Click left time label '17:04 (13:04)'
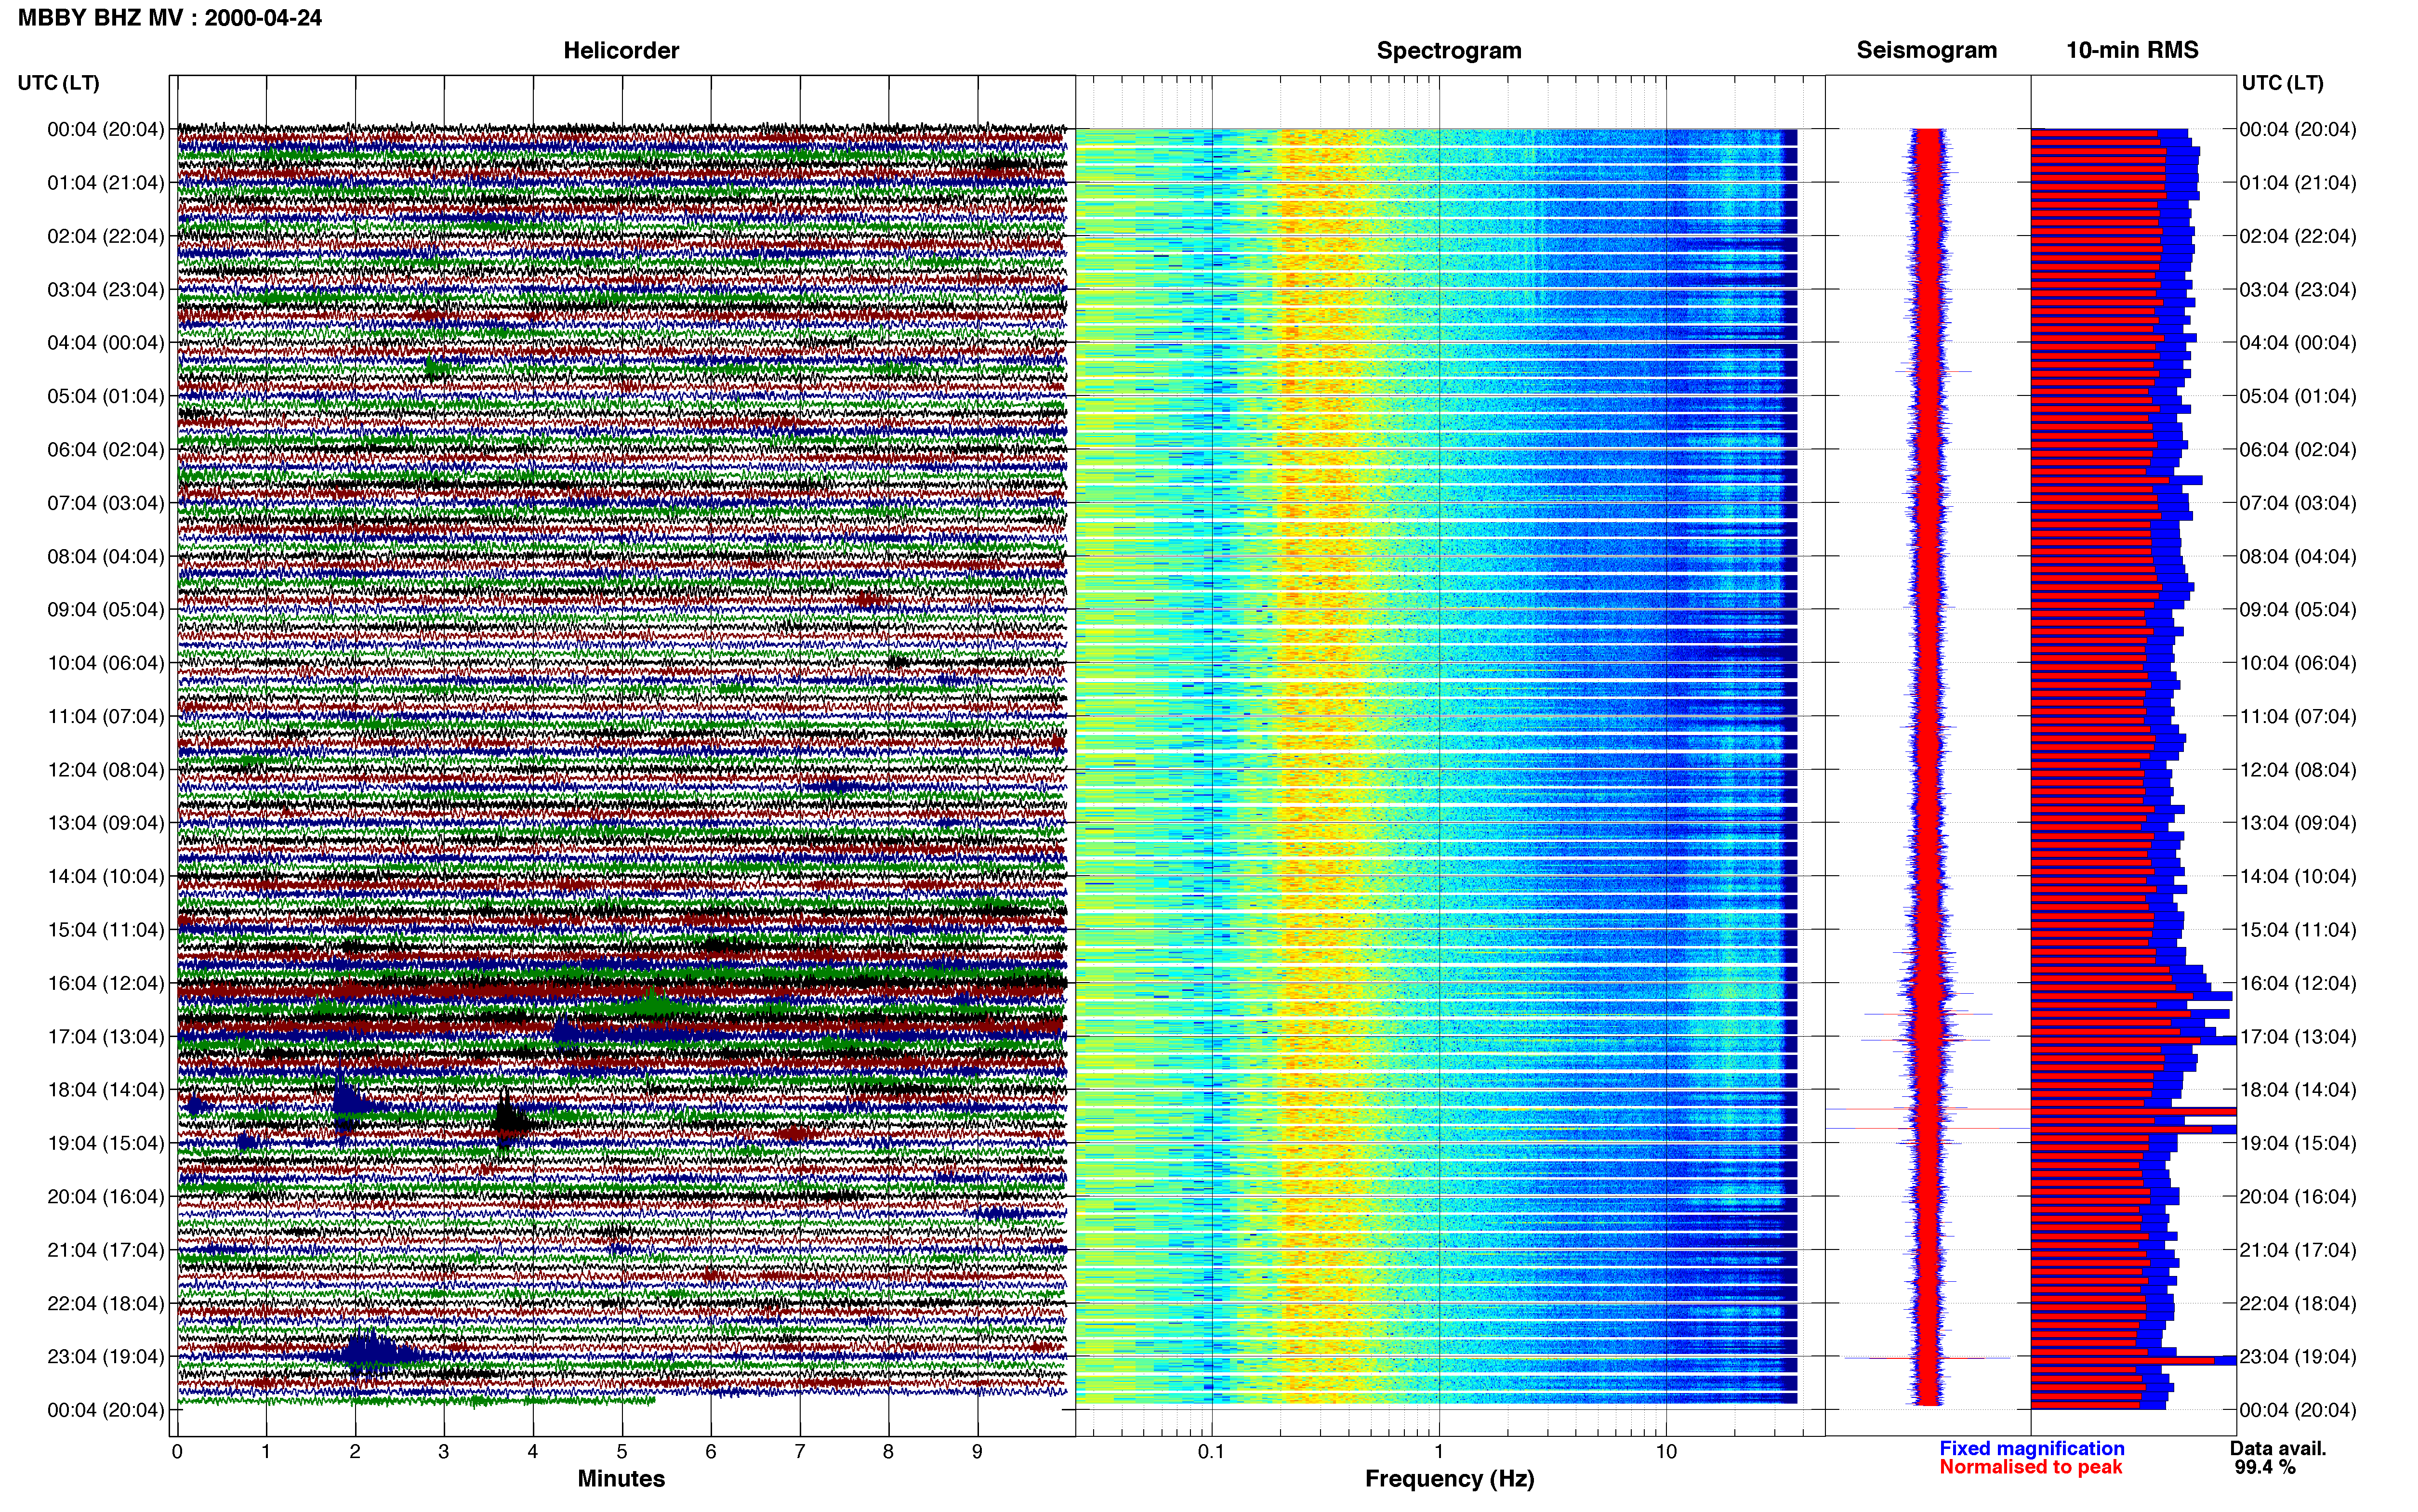The width and height of the screenshot is (2418, 1512). pyautogui.click(x=106, y=1036)
